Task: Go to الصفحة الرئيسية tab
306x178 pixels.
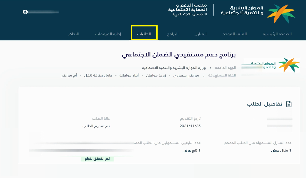Action: click(277, 34)
